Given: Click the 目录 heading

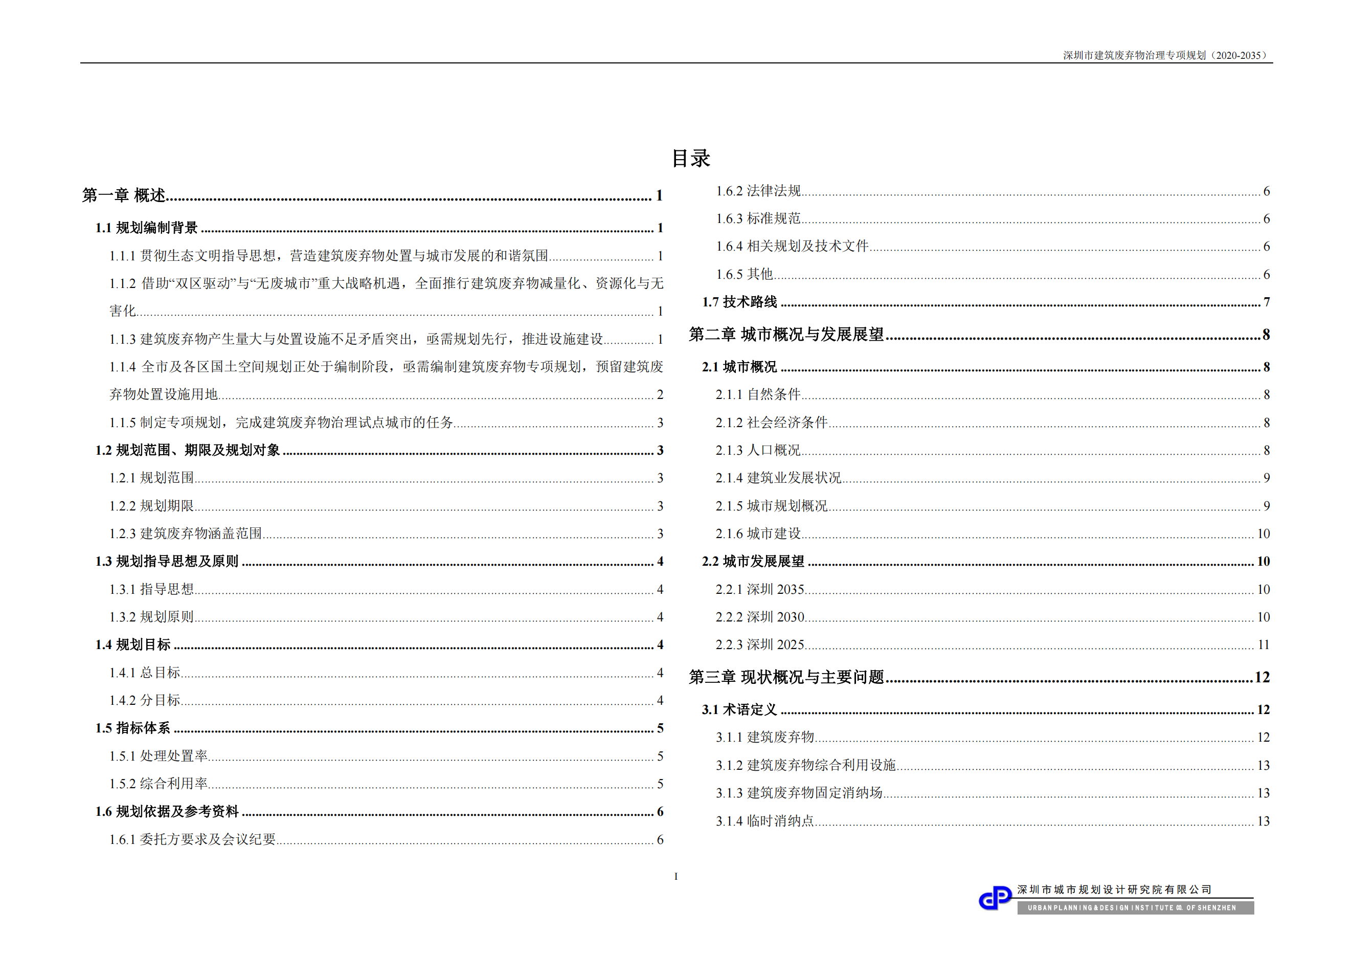Looking at the screenshot, I should (691, 158).
